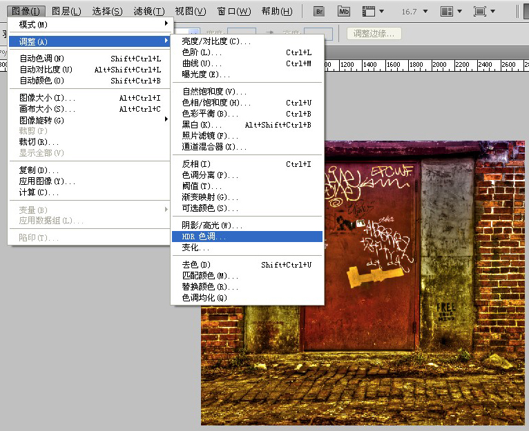Viewport: 529px width, 431px height.
Task: Choose 去色 (D)
Action: [247, 265]
